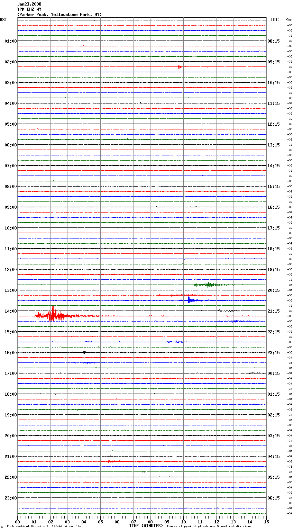The image size is (294, 531).
Task: Click the 20:15 UTC time label
Action: click(x=274, y=290)
